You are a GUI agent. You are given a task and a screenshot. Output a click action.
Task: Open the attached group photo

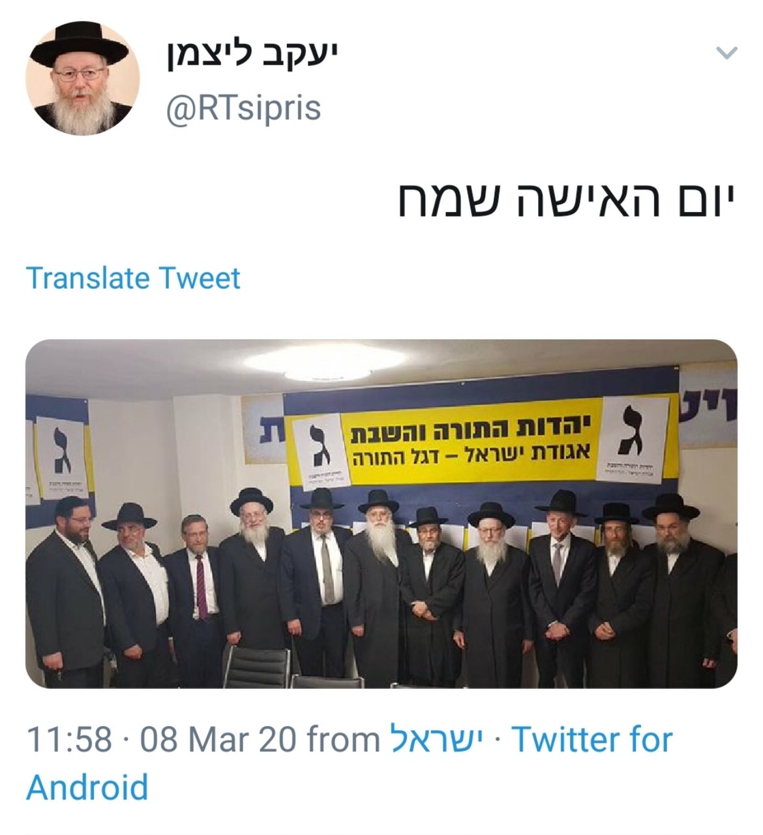pos(381,513)
